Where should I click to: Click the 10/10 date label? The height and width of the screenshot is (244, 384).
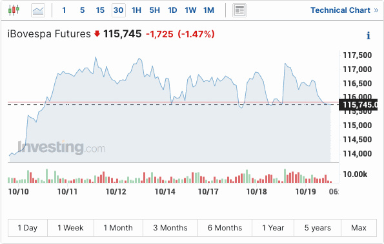18,192
